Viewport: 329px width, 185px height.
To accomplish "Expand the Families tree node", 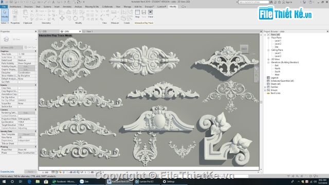I will coord(265,87).
